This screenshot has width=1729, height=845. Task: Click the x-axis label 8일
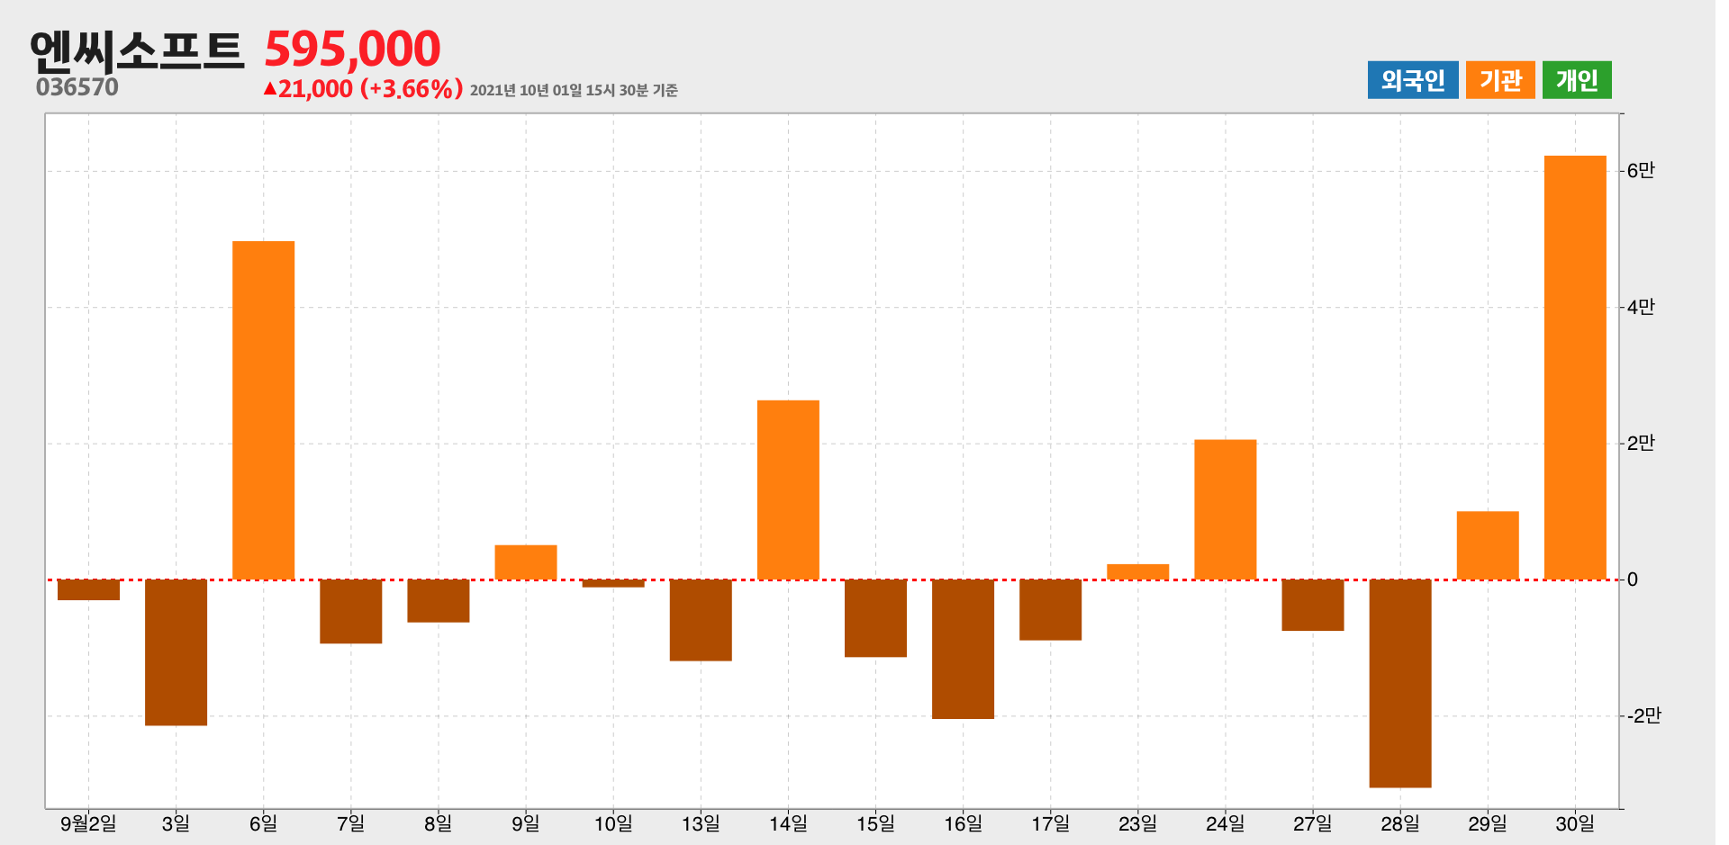point(439,823)
